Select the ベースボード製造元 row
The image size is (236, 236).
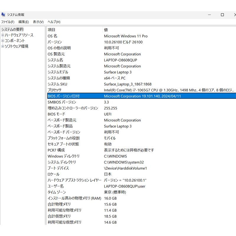click(x=142, y=120)
